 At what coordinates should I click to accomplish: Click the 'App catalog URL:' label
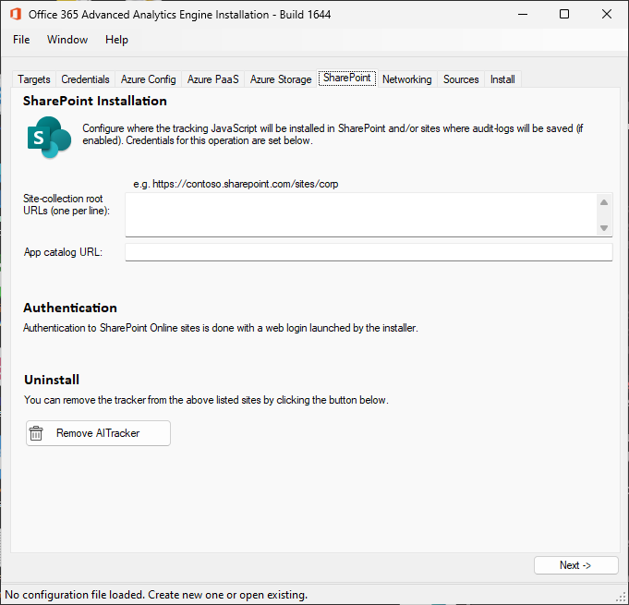pos(64,252)
